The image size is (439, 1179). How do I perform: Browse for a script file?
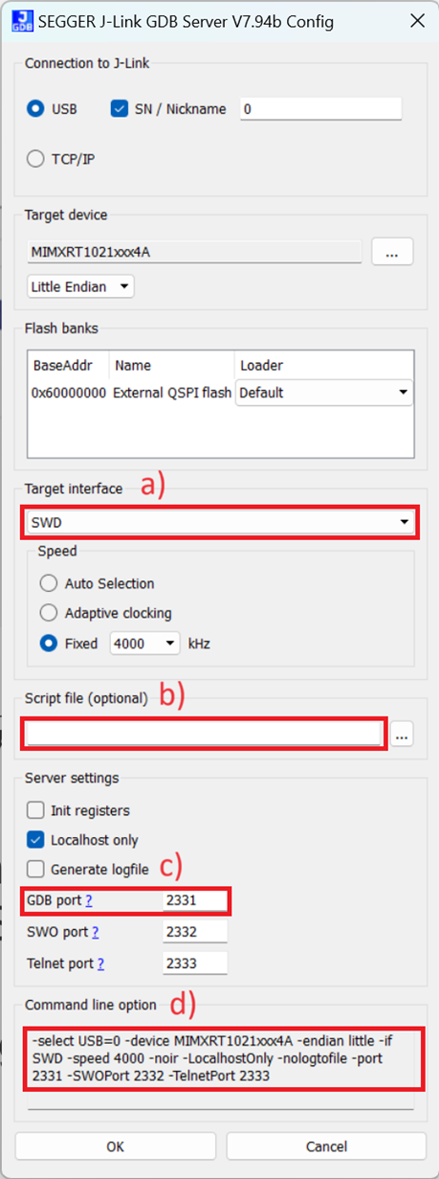tap(402, 736)
